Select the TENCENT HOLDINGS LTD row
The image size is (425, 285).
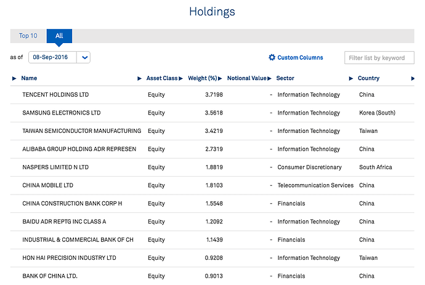(55, 95)
